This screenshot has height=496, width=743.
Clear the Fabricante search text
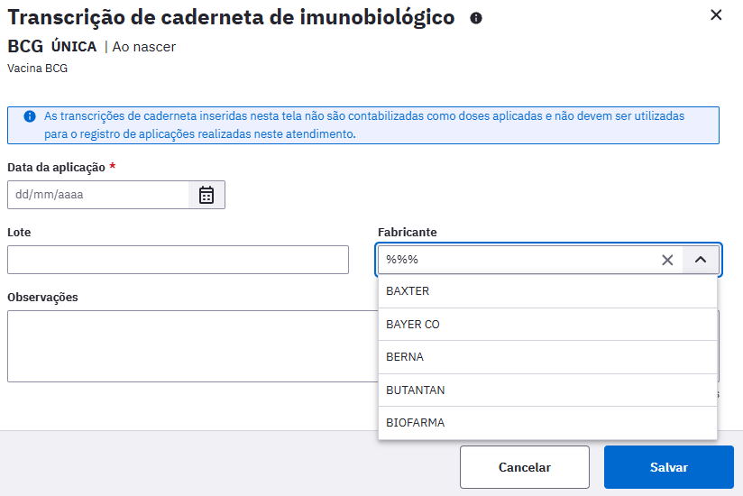667,260
